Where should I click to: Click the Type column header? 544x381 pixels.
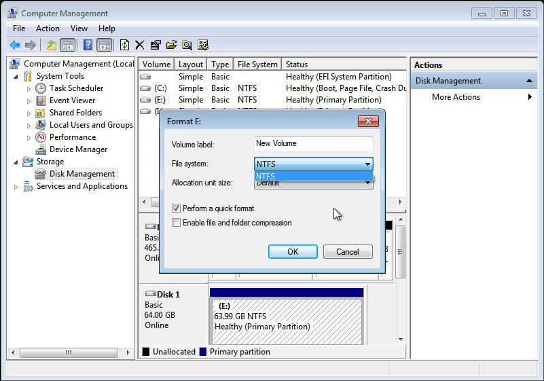pyautogui.click(x=220, y=65)
